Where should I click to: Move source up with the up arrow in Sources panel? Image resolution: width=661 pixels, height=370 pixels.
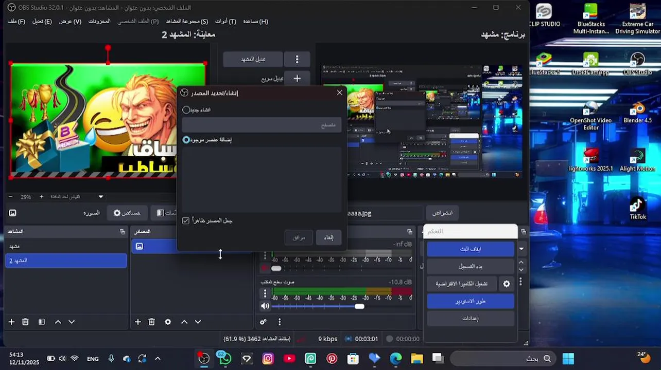[184, 322]
